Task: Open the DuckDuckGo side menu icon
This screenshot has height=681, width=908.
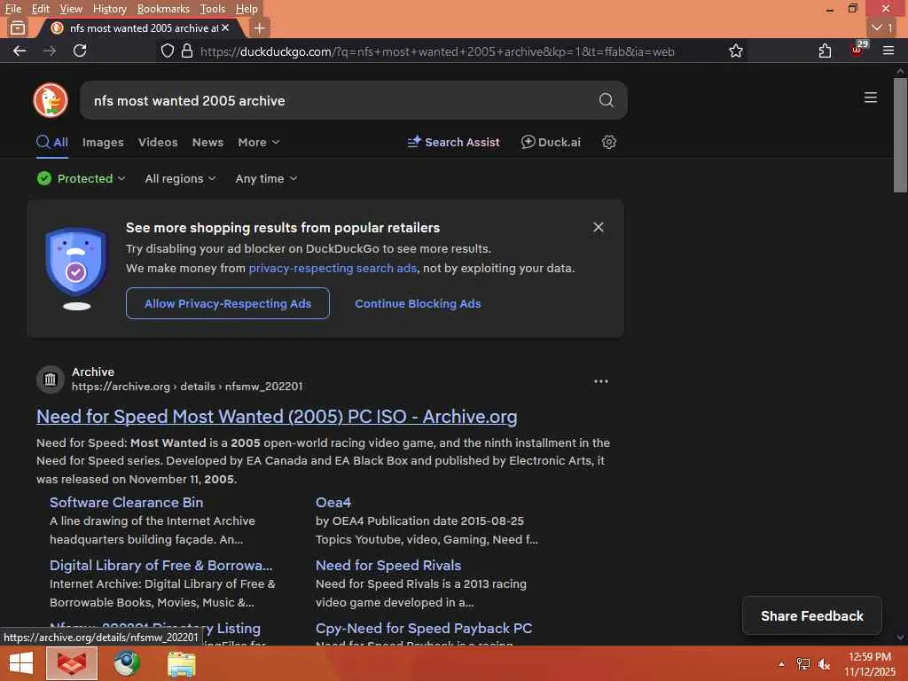Action: tap(871, 98)
